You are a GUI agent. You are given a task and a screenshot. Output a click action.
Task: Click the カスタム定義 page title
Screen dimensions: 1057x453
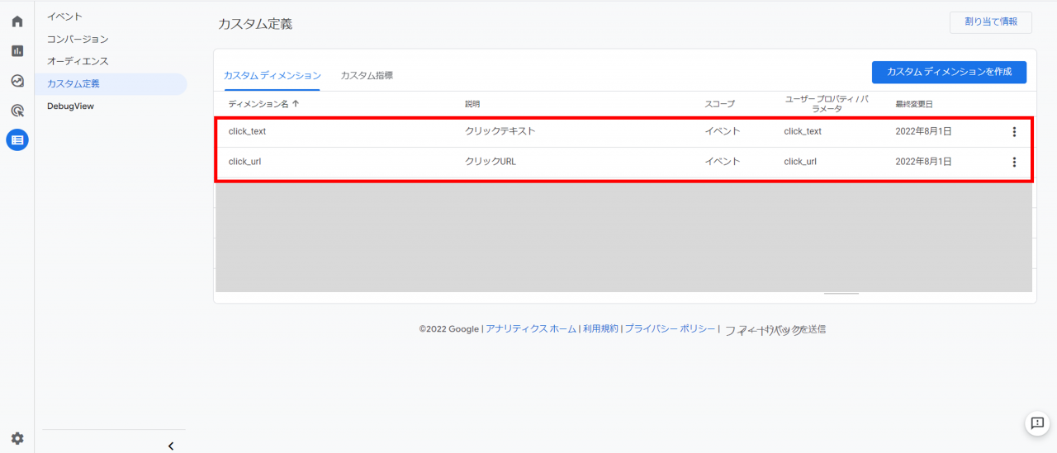(x=255, y=24)
